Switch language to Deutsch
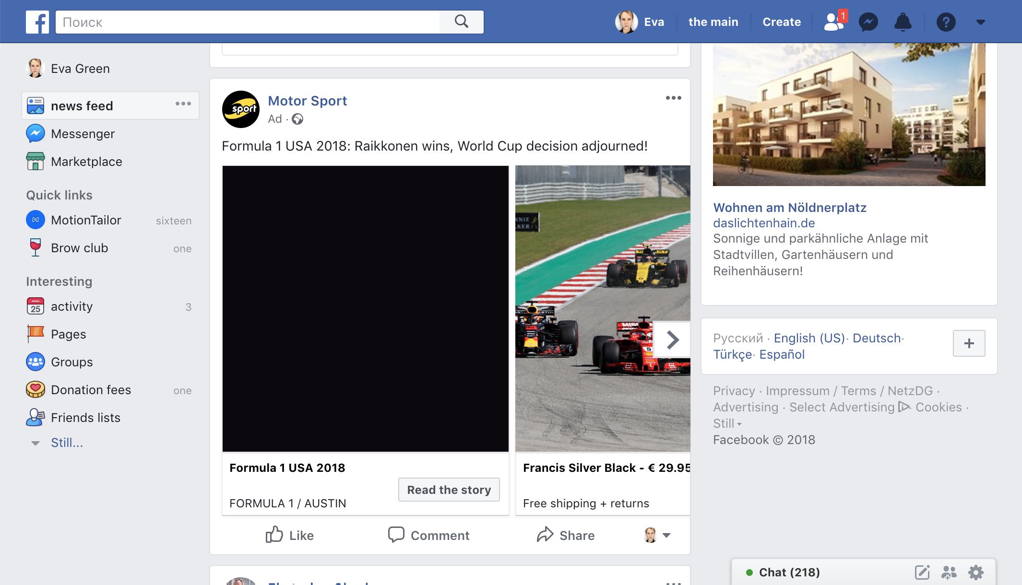1022x585 pixels. (877, 338)
